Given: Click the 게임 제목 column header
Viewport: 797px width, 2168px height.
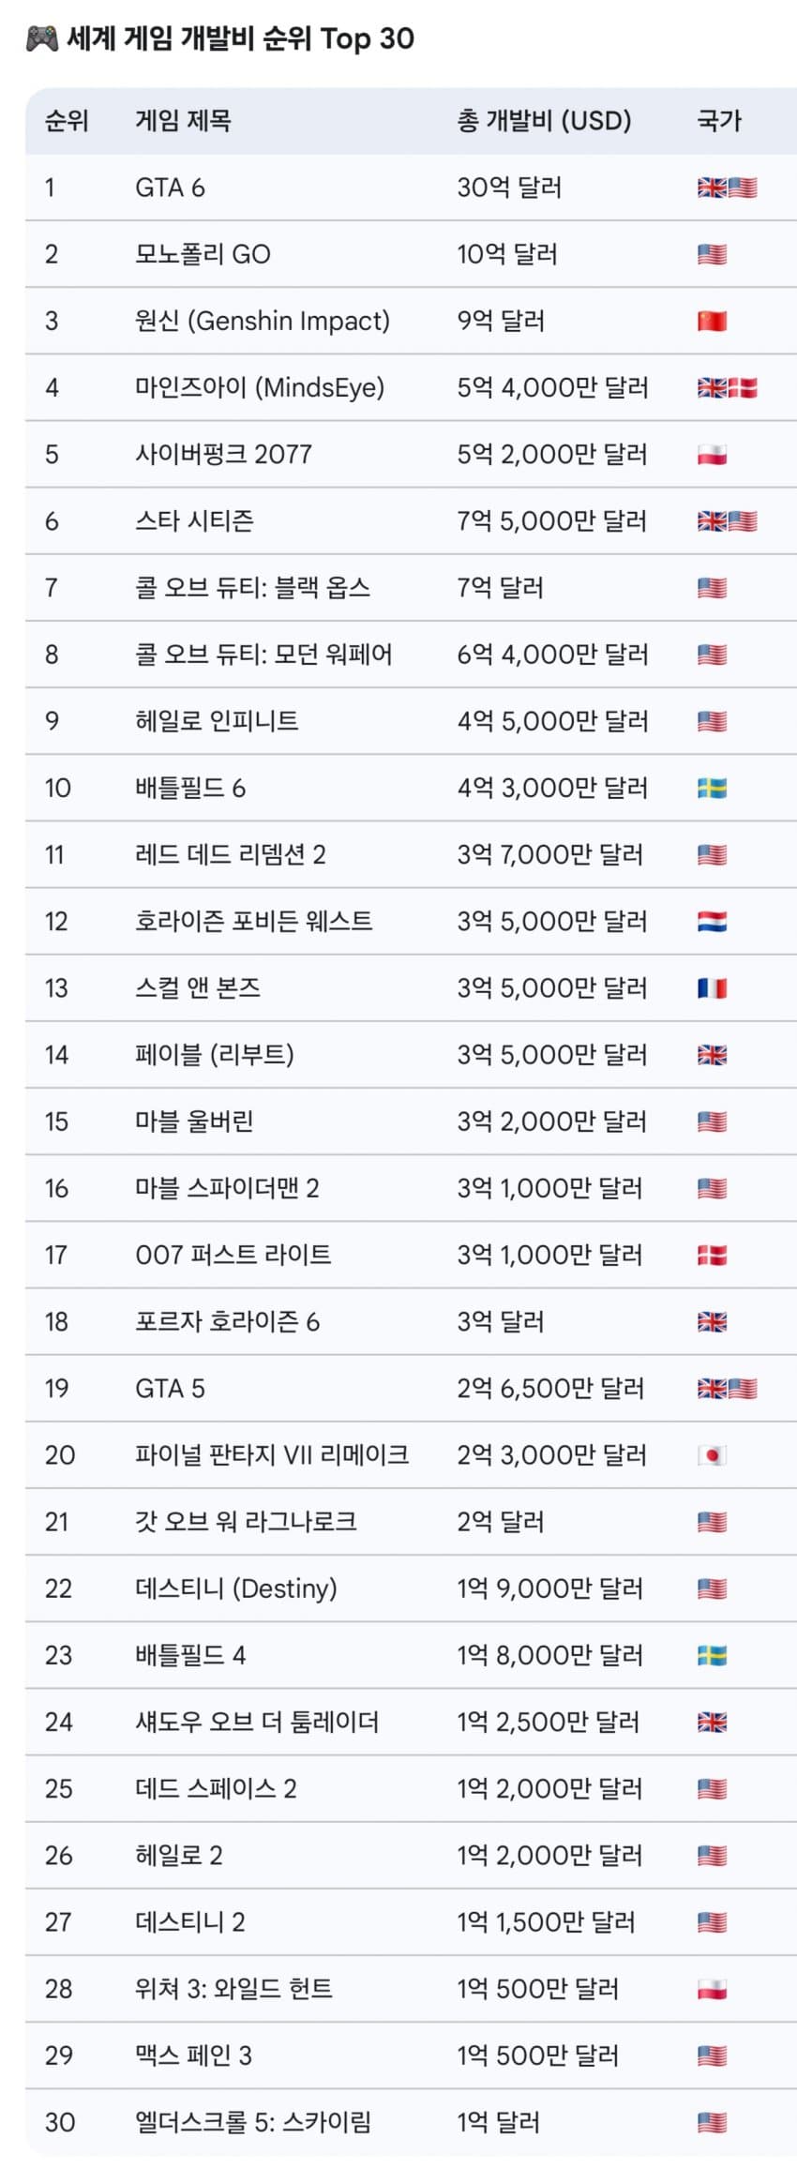Looking at the screenshot, I should (183, 121).
